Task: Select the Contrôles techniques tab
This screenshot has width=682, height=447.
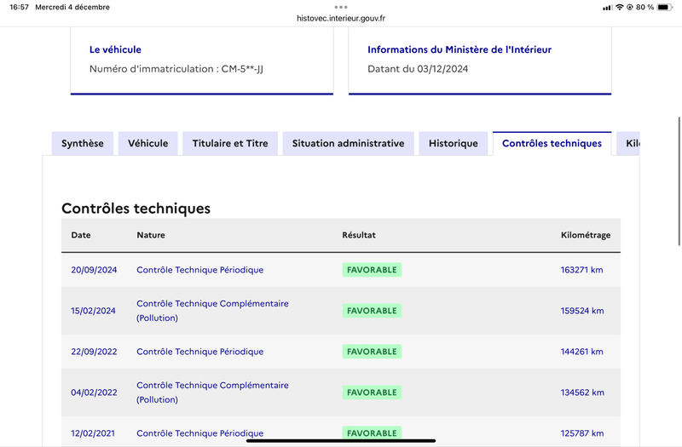Action: coord(552,143)
